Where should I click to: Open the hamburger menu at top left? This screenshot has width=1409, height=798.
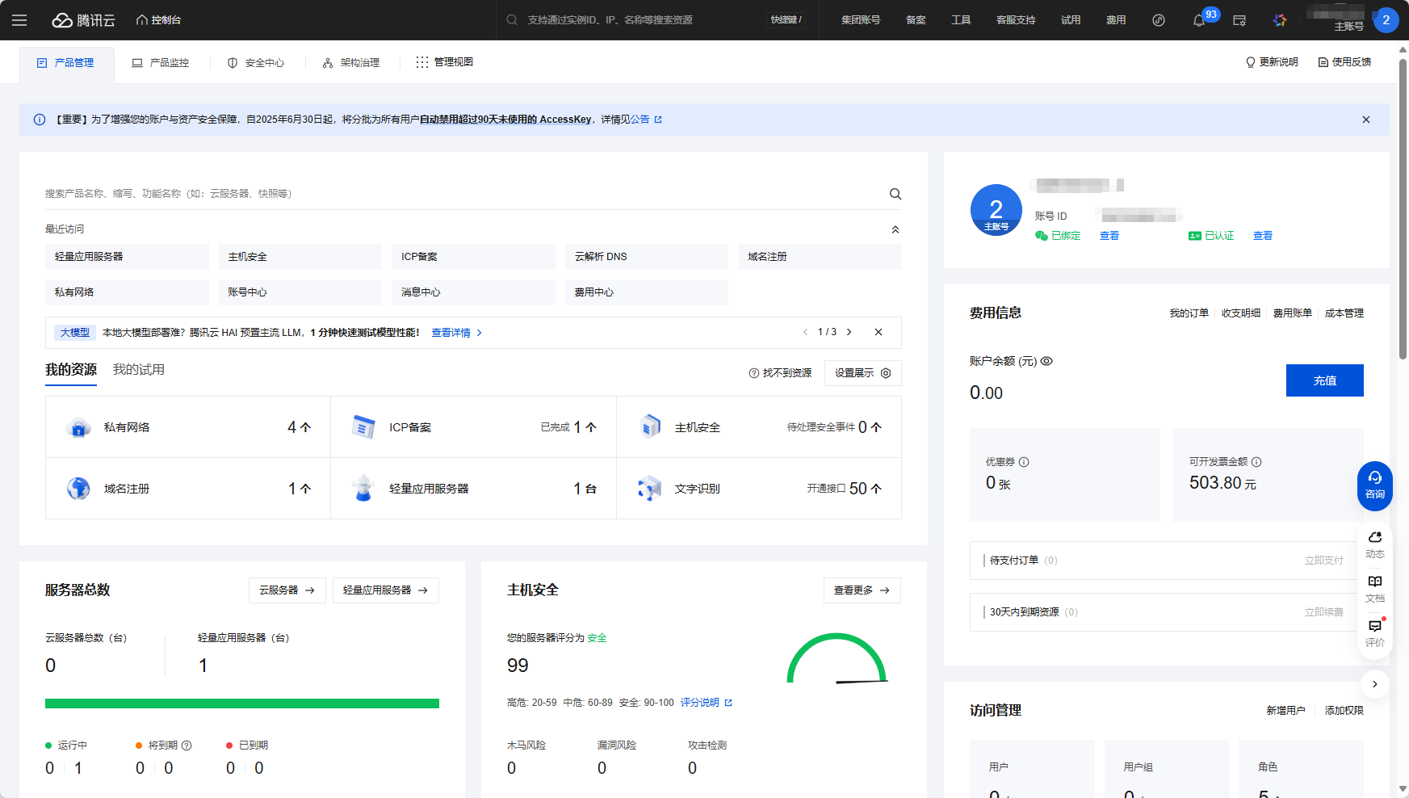point(19,20)
